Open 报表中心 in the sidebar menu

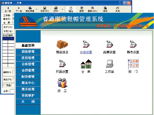point(28,83)
